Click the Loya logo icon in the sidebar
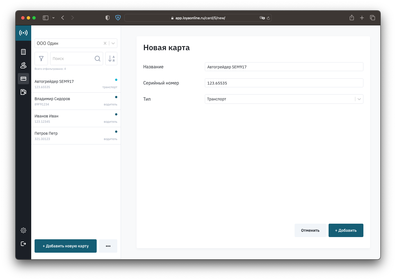Image resolution: width=396 pixels, height=280 pixels. [23, 33]
